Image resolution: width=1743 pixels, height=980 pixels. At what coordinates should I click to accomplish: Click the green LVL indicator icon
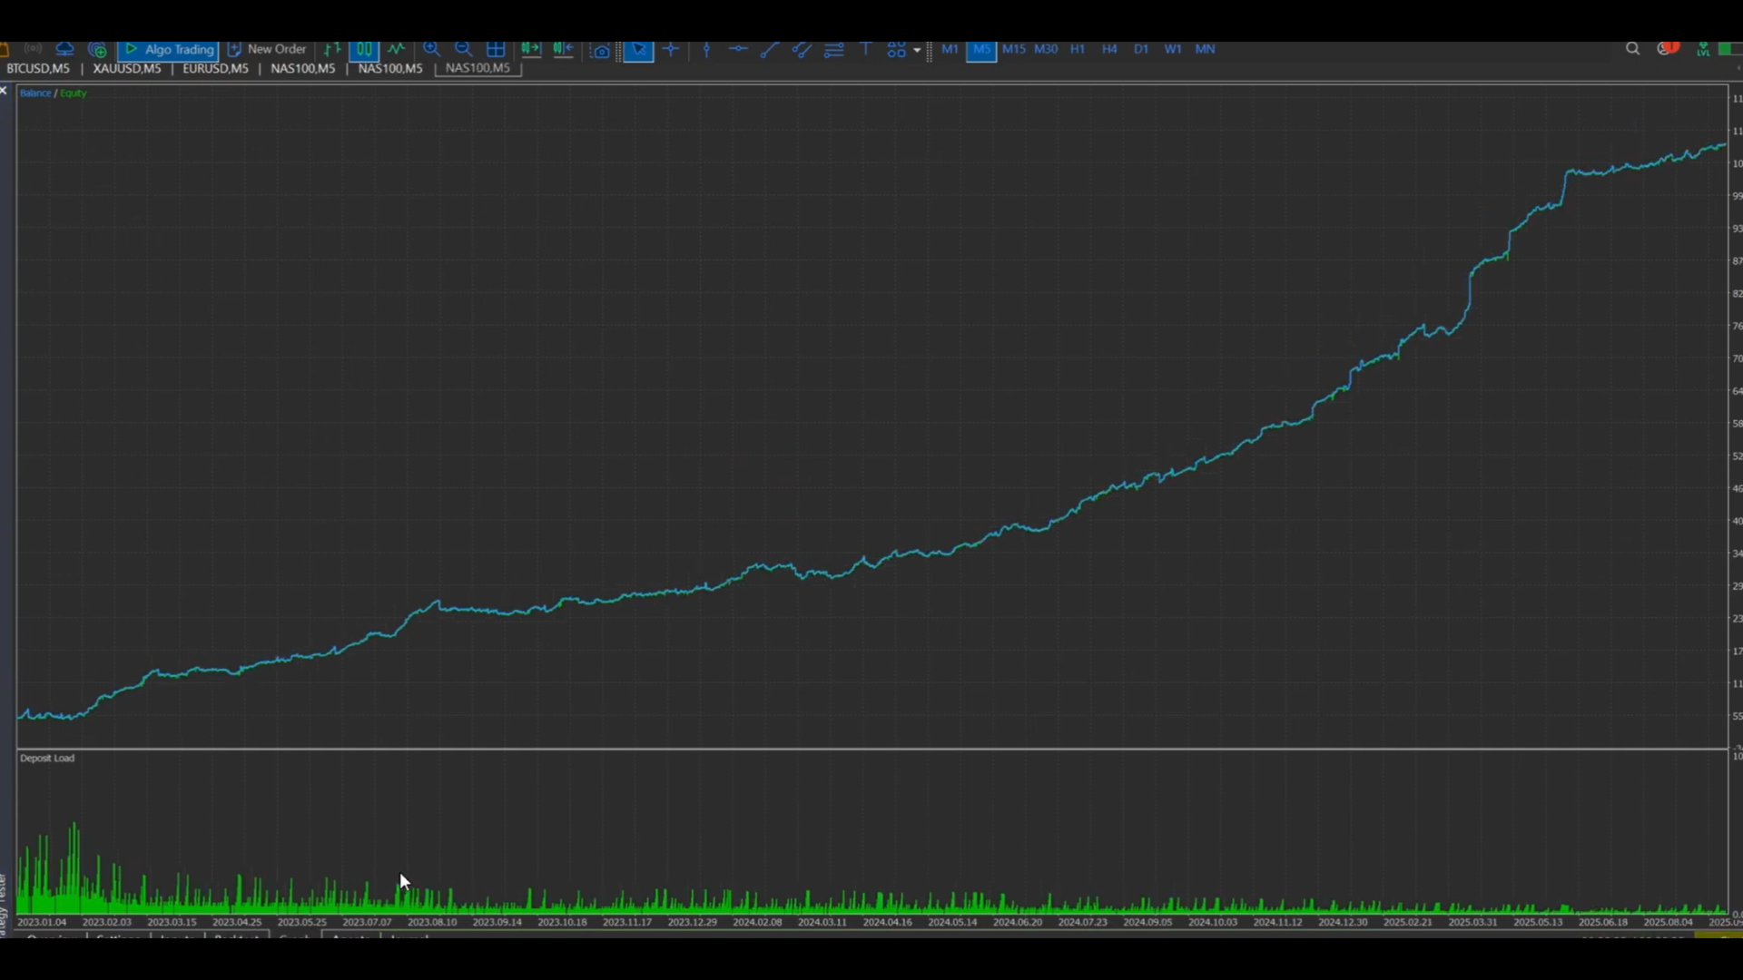pyautogui.click(x=1703, y=49)
